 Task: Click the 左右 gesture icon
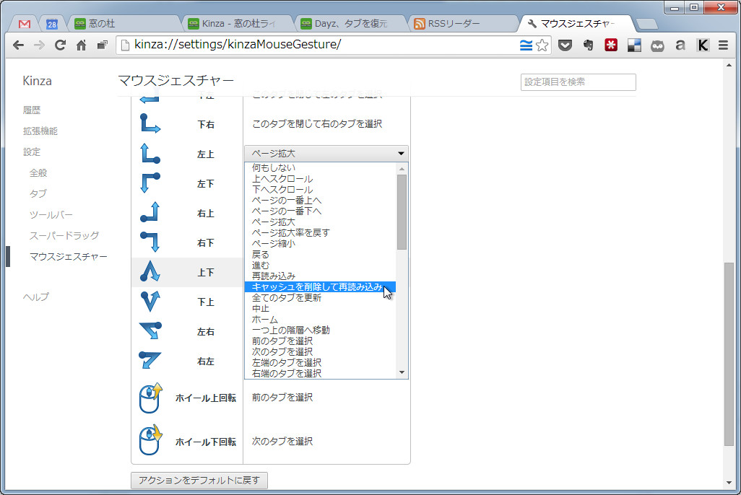tap(150, 330)
